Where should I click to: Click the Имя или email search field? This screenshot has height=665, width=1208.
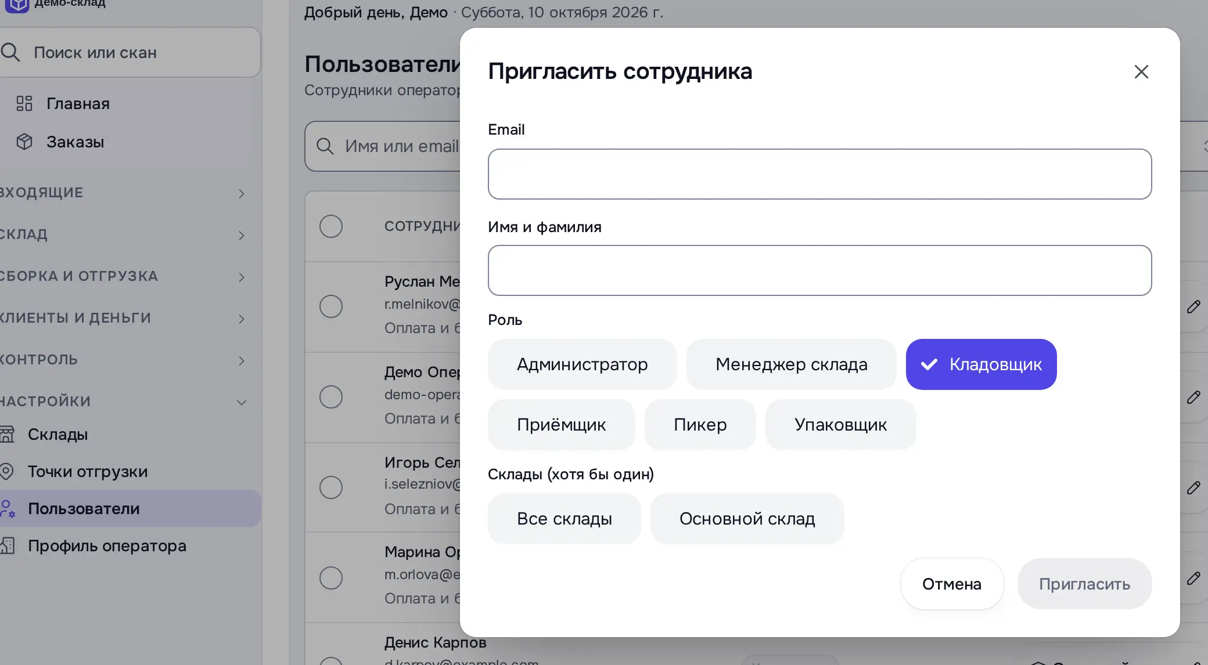tap(383, 146)
